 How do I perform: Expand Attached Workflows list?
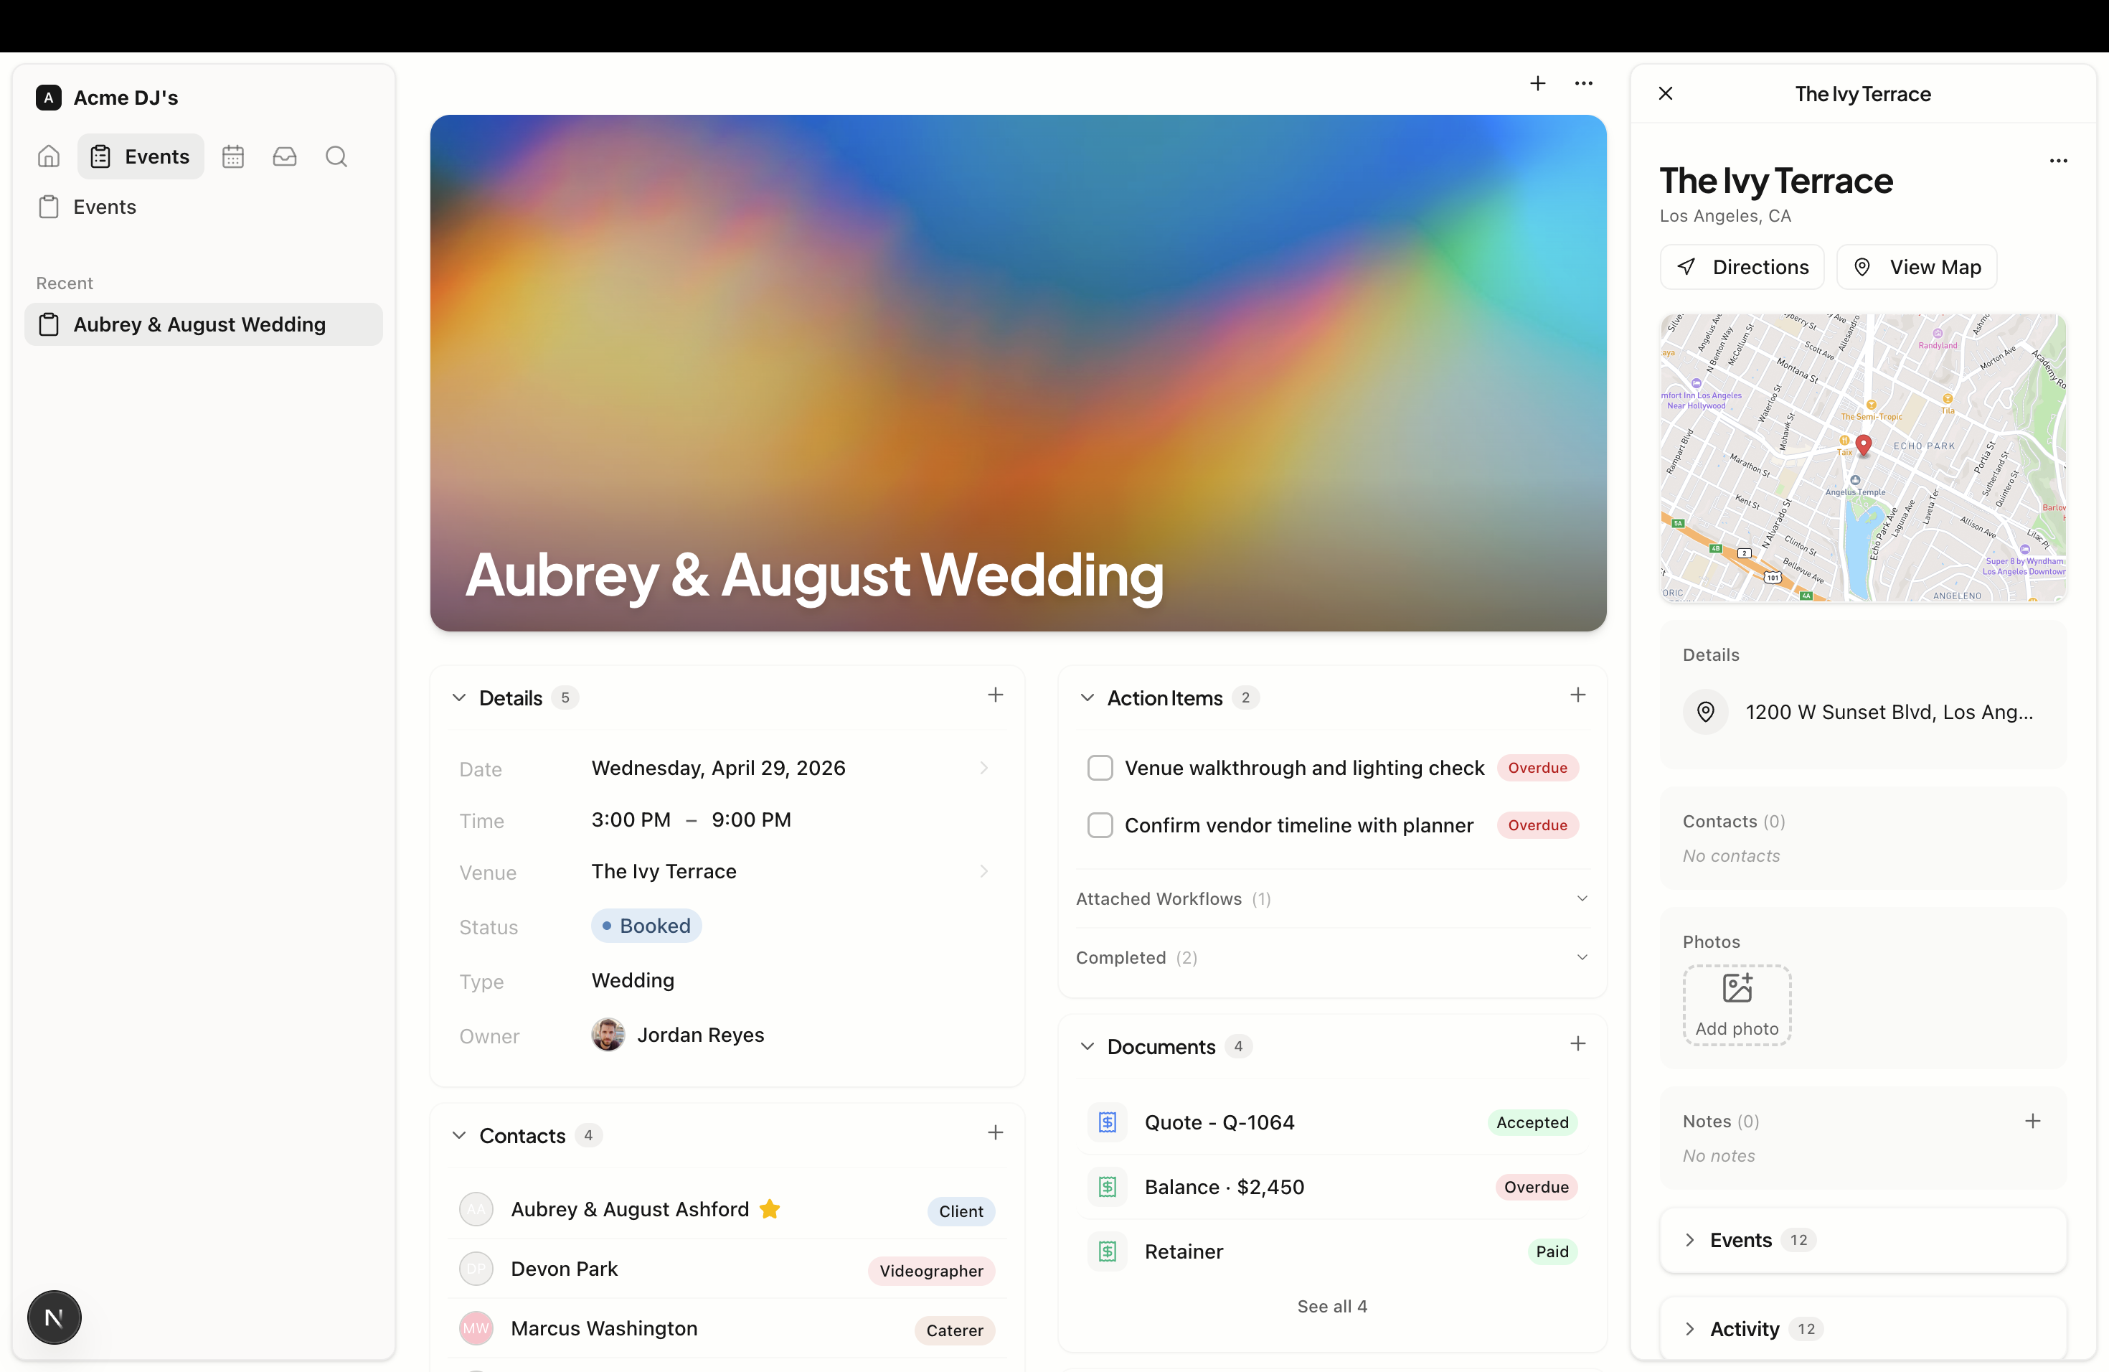[x=1332, y=898]
